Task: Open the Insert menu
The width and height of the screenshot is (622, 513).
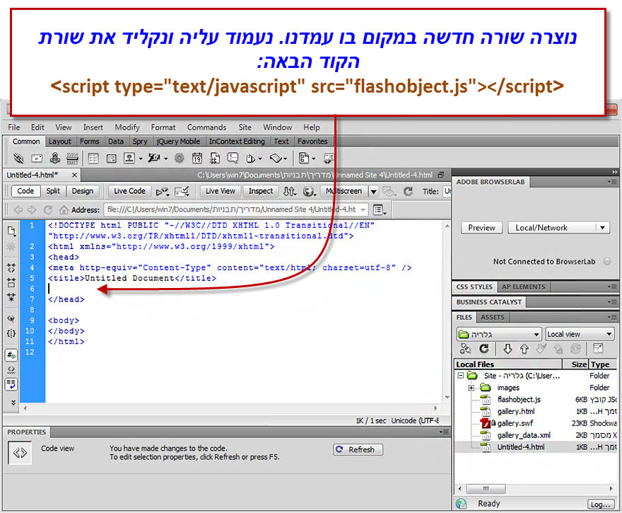Action: pos(93,127)
